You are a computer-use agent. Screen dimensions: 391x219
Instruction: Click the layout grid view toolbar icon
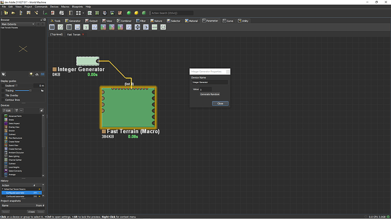click(x=78, y=13)
